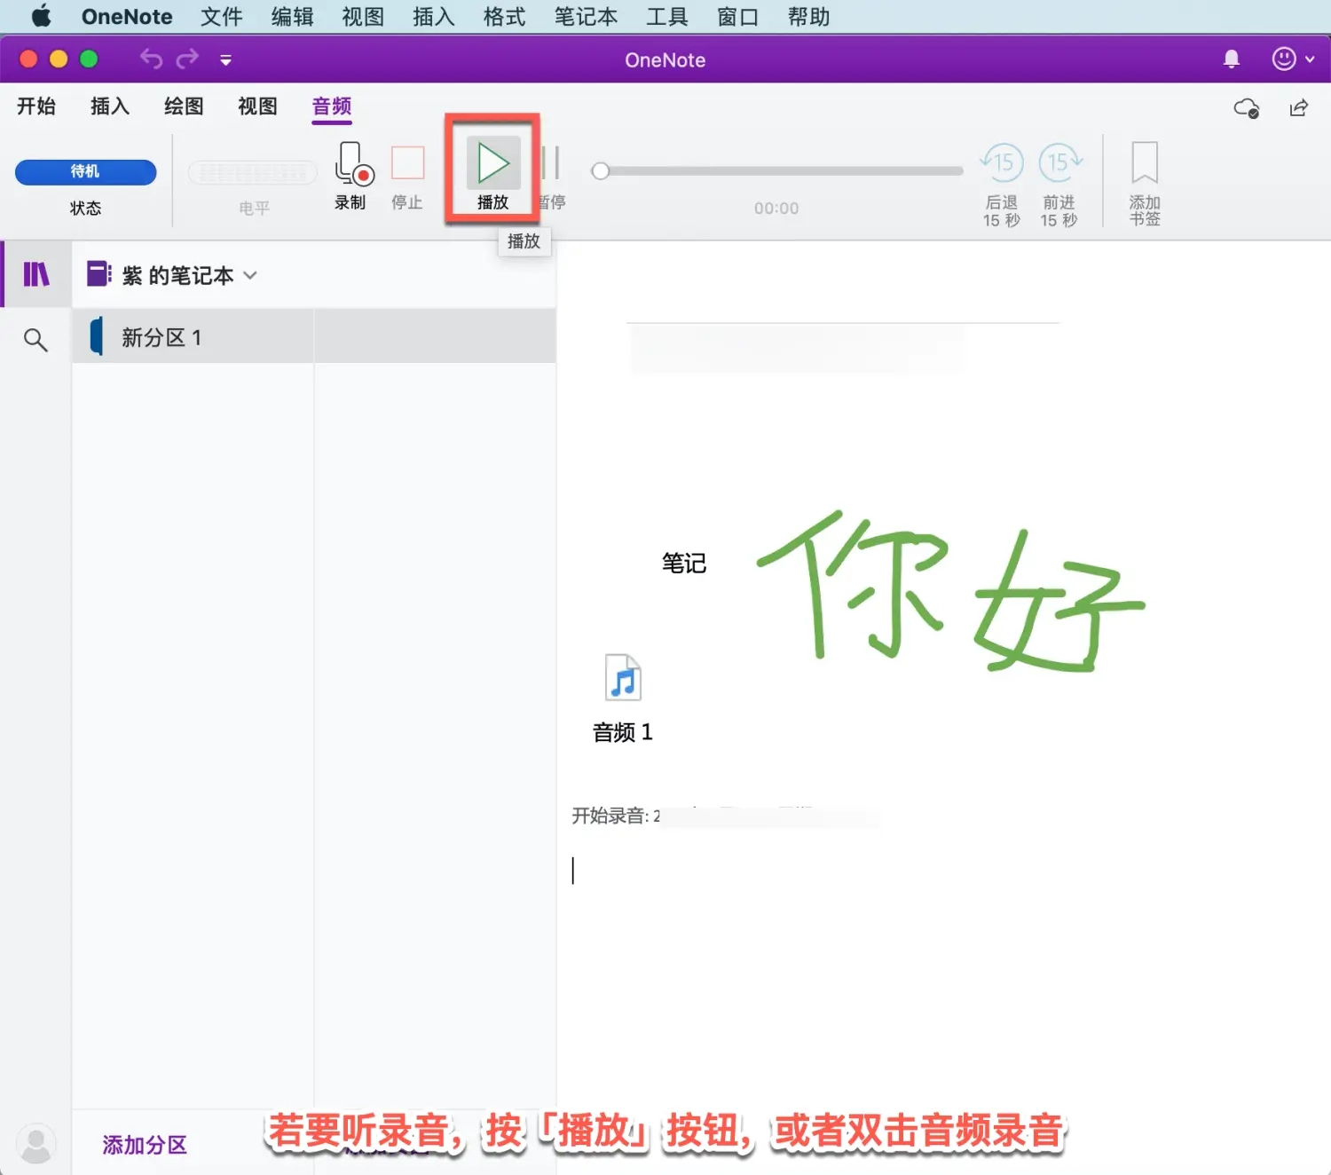Click the search icon in the sidebar

(35, 339)
